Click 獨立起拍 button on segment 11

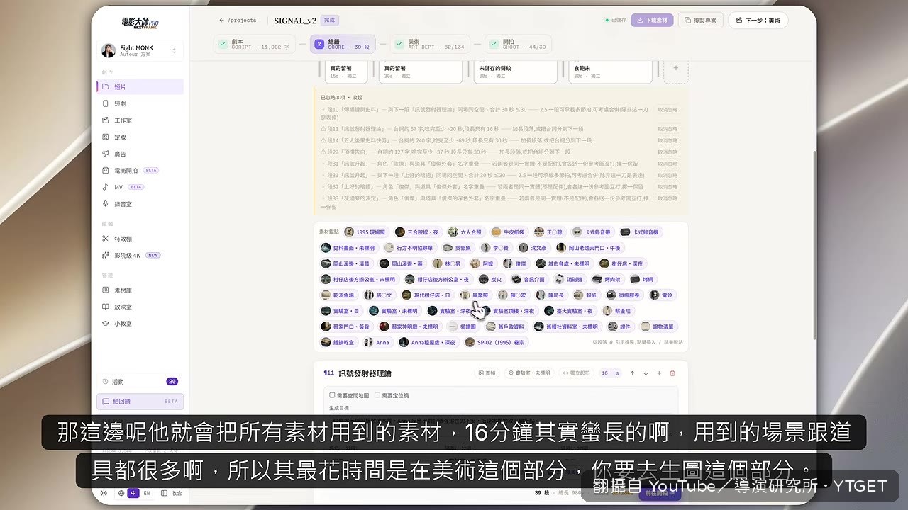(576, 373)
